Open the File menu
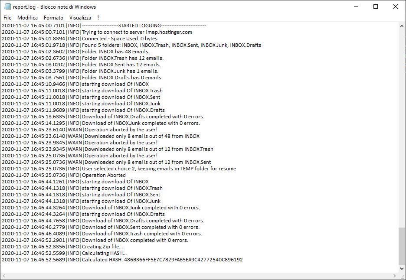This screenshot has width=406, height=280. click(7, 18)
